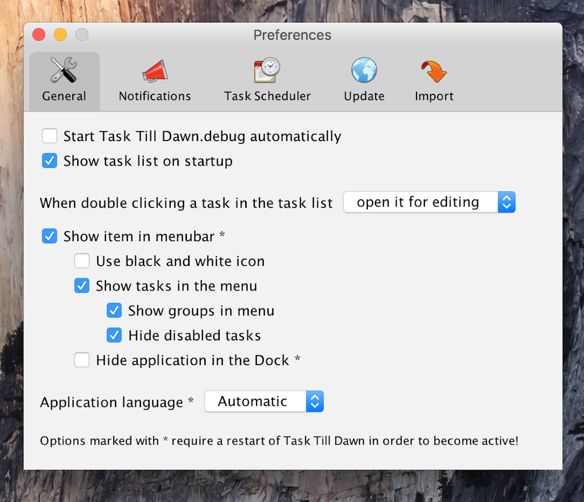
Task: Open the Automatic application language dropdown
Action: click(x=264, y=401)
